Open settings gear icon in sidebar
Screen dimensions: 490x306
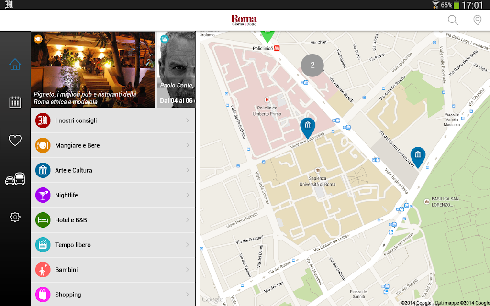tap(15, 217)
